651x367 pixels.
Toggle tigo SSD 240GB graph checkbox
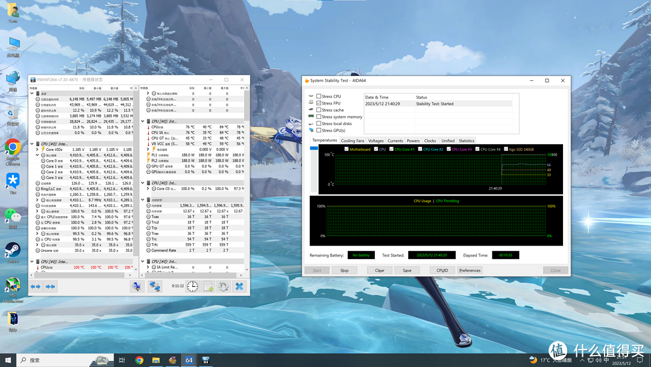[506, 149]
